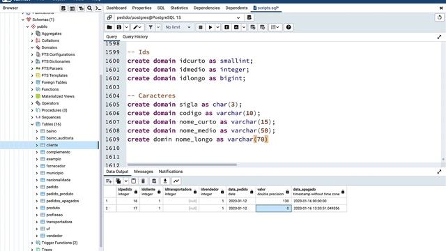Reset layout icon at top right
This screenshot has width=446, height=251.
pyautogui.click(x=440, y=17)
